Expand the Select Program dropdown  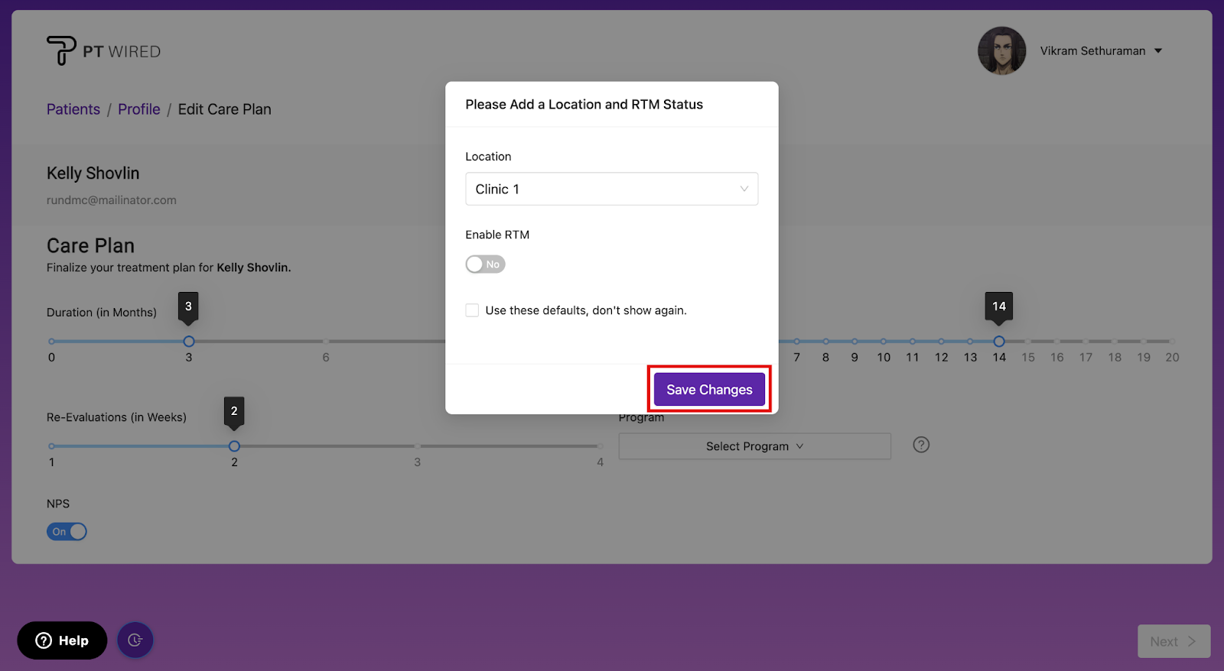point(754,446)
